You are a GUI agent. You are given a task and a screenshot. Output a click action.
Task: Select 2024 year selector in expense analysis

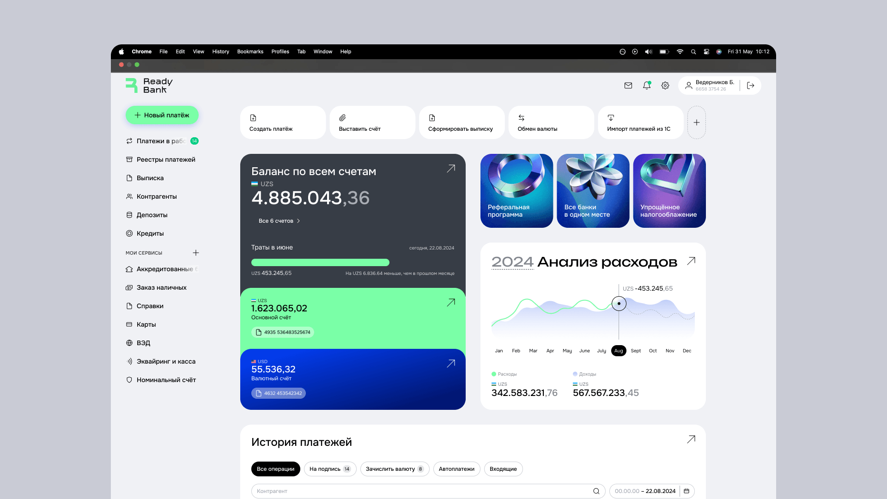pos(512,262)
